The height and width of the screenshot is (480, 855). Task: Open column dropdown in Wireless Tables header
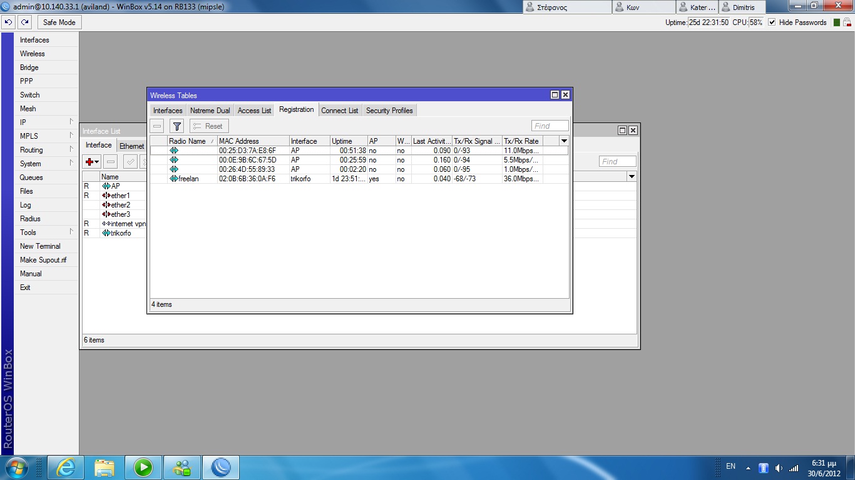(x=564, y=141)
